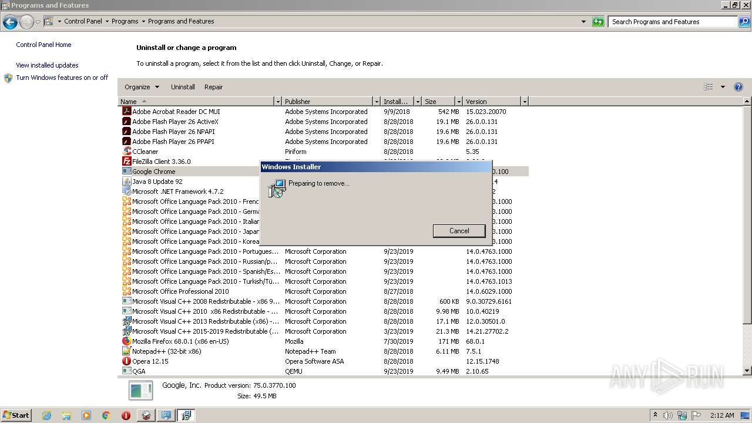The width and height of the screenshot is (752, 423).
Task: Click the Microsoft .NET Framework 4.7.2 icon
Action: (126, 192)
